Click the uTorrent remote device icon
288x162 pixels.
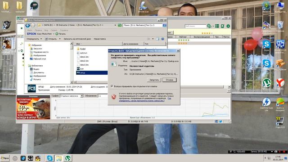coord(223,26)
